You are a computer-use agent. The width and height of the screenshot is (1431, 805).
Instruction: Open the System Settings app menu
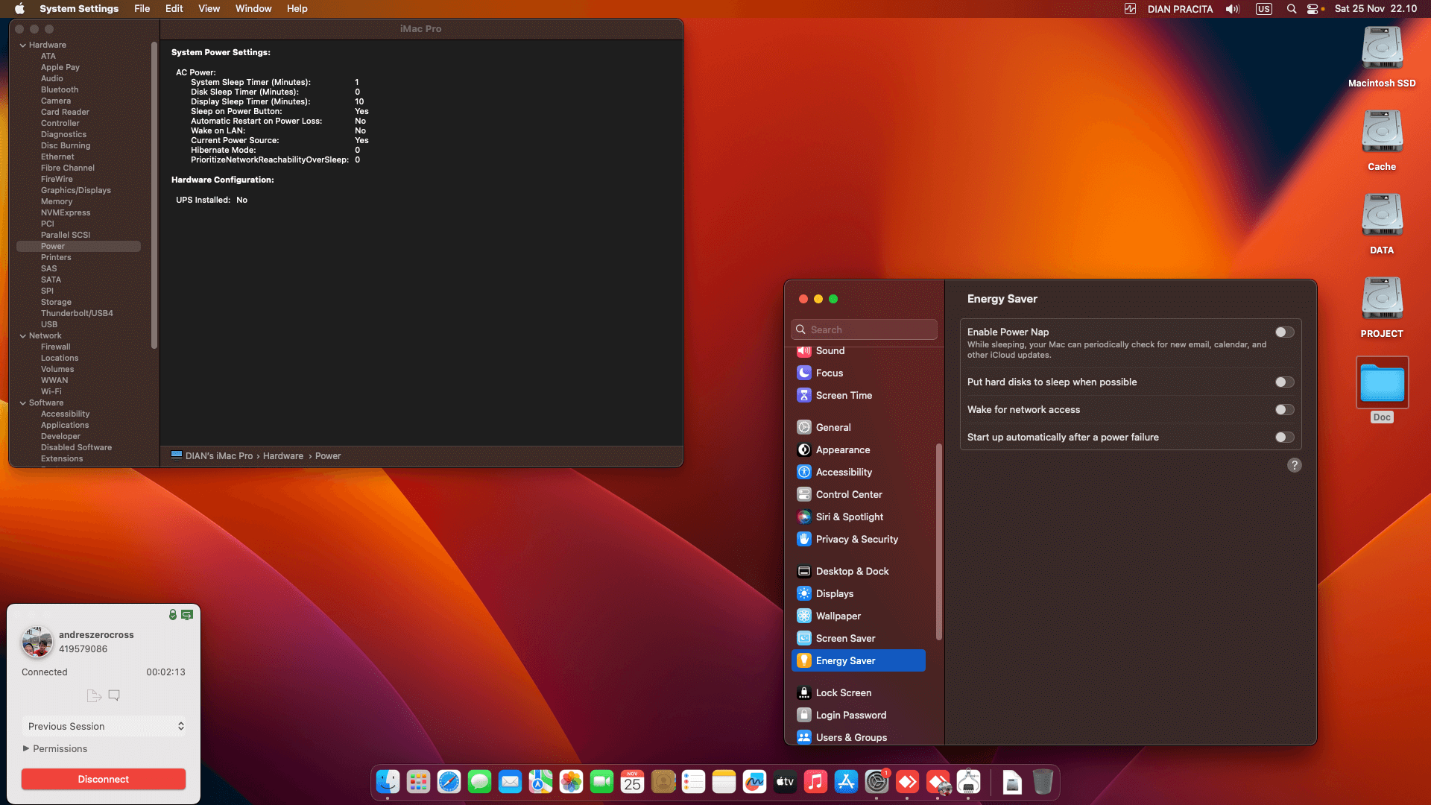tap(79, 9)
